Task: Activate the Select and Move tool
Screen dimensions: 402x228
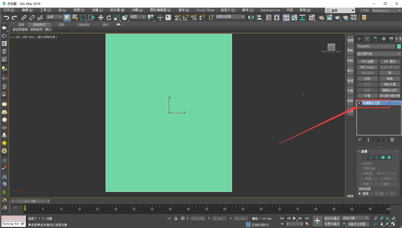Action: tap(101, 17)
